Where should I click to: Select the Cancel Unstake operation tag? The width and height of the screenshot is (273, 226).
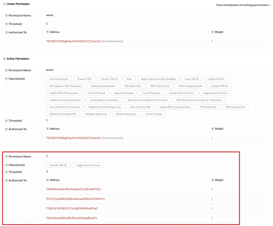coord(154,114)
